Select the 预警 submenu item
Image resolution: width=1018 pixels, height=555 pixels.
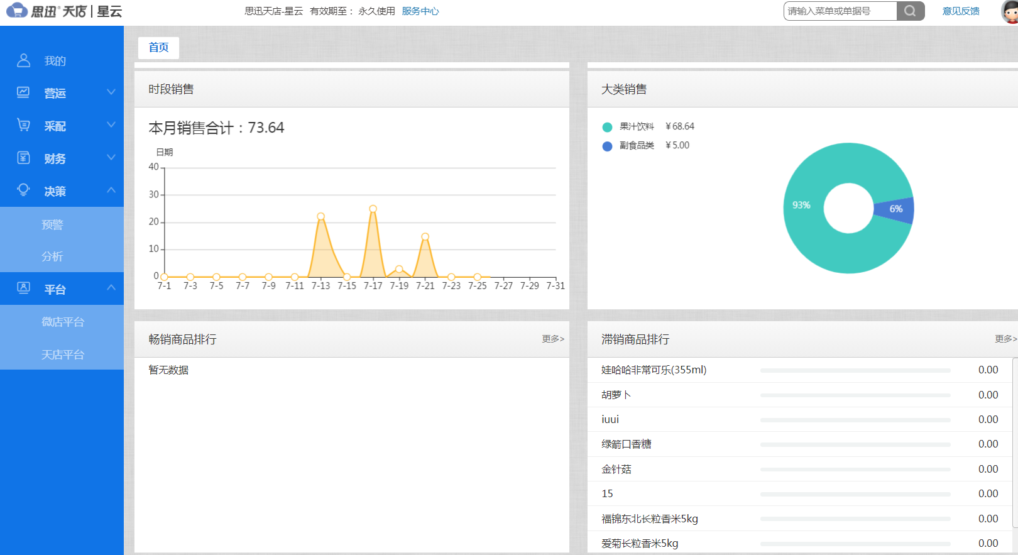53,224
